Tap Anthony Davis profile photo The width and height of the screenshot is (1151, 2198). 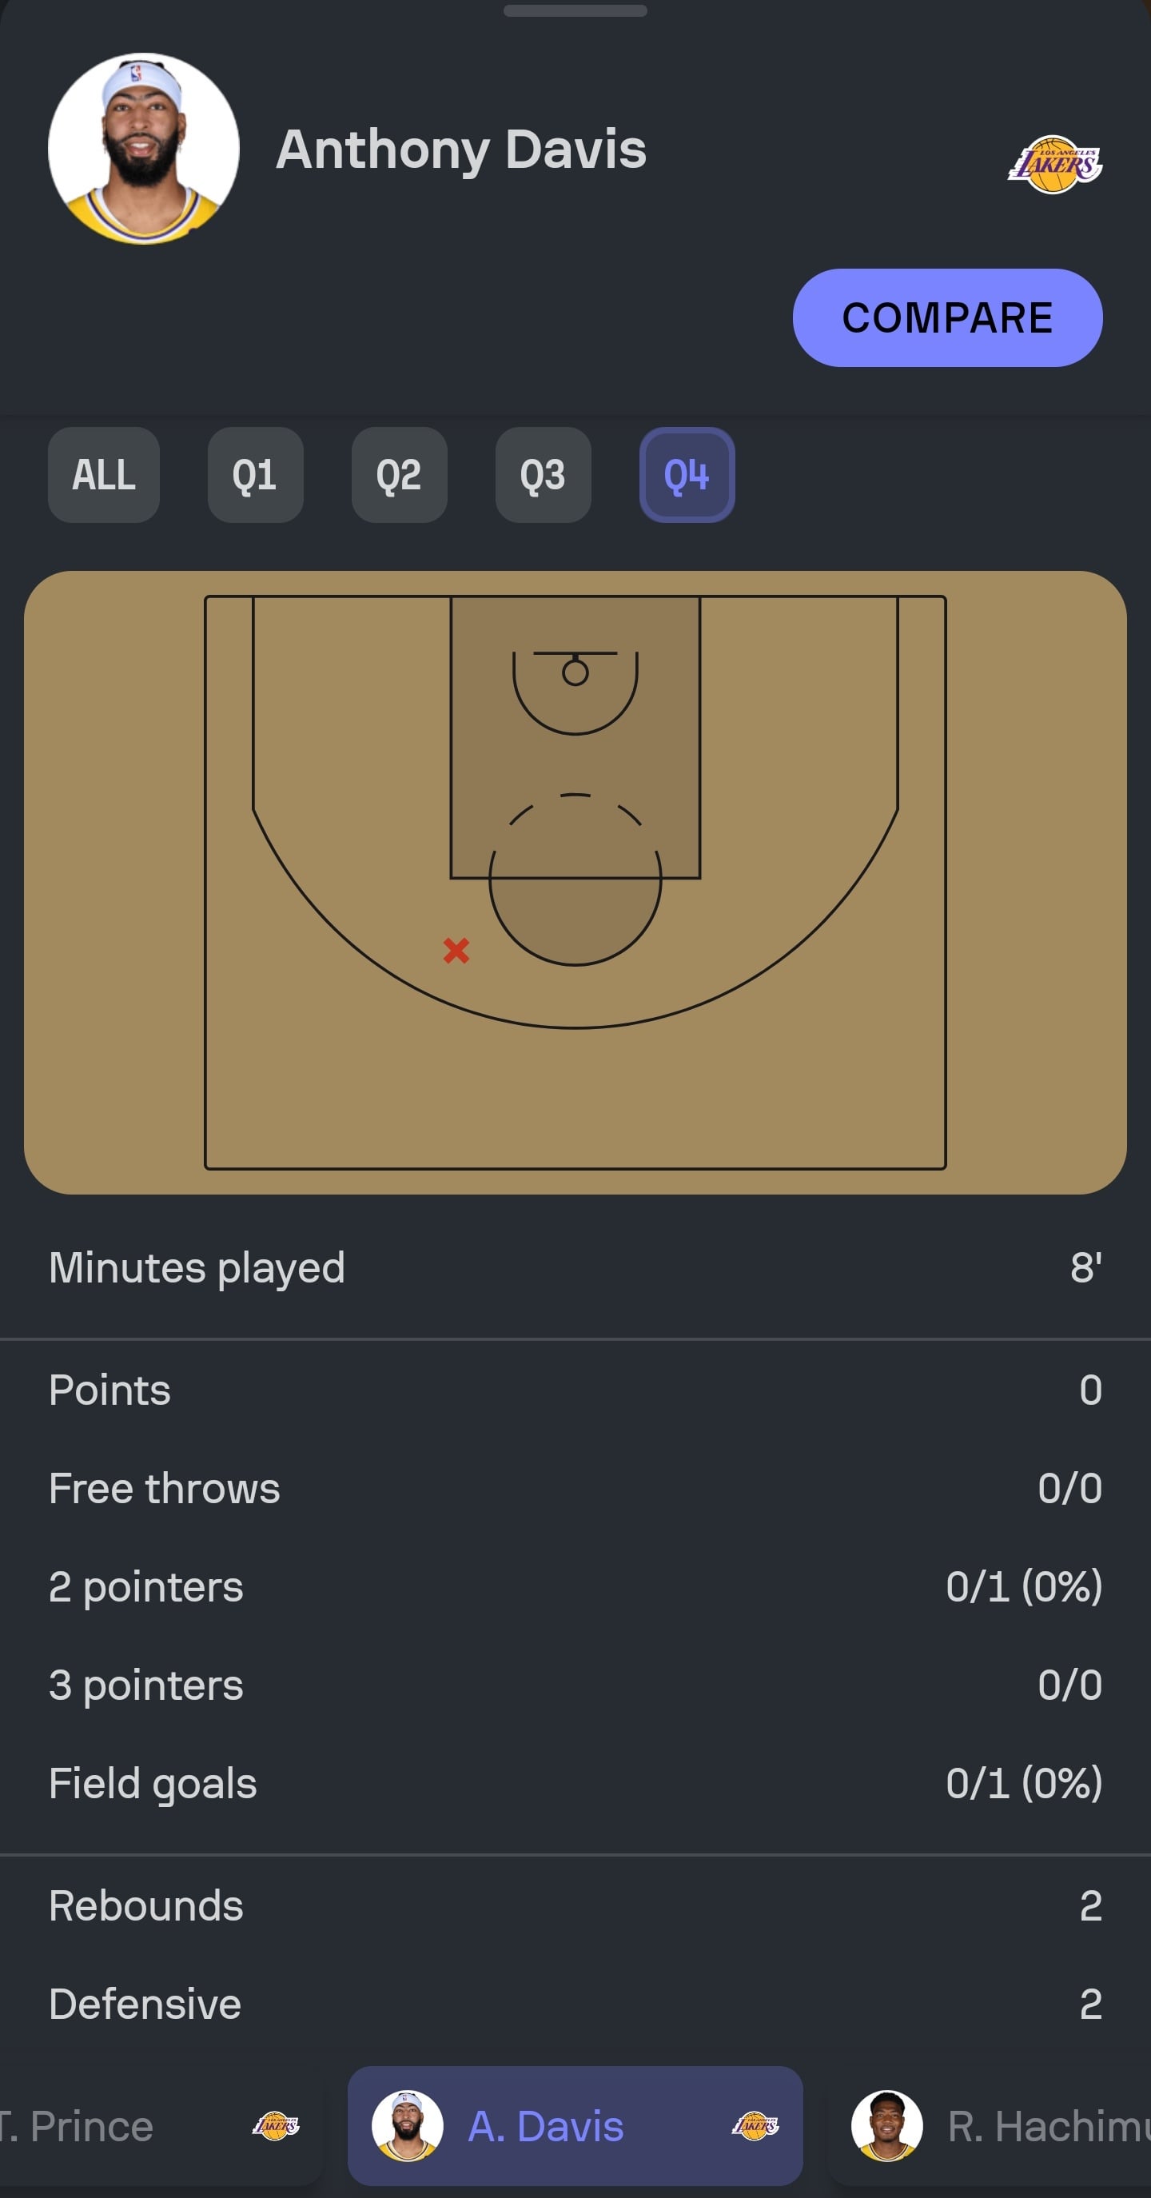143,150
